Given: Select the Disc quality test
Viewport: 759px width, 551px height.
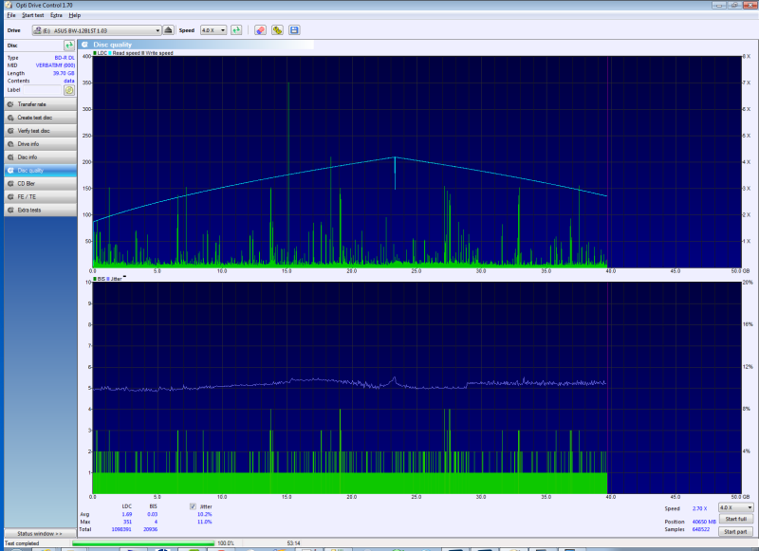Looking at the screenshot, I should pos(41,171).
